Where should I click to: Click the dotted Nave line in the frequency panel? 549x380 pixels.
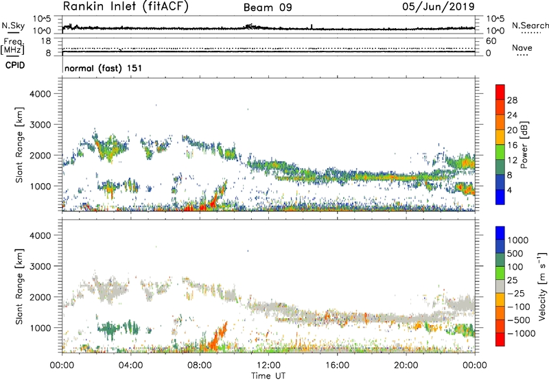[x=268, y=48]
